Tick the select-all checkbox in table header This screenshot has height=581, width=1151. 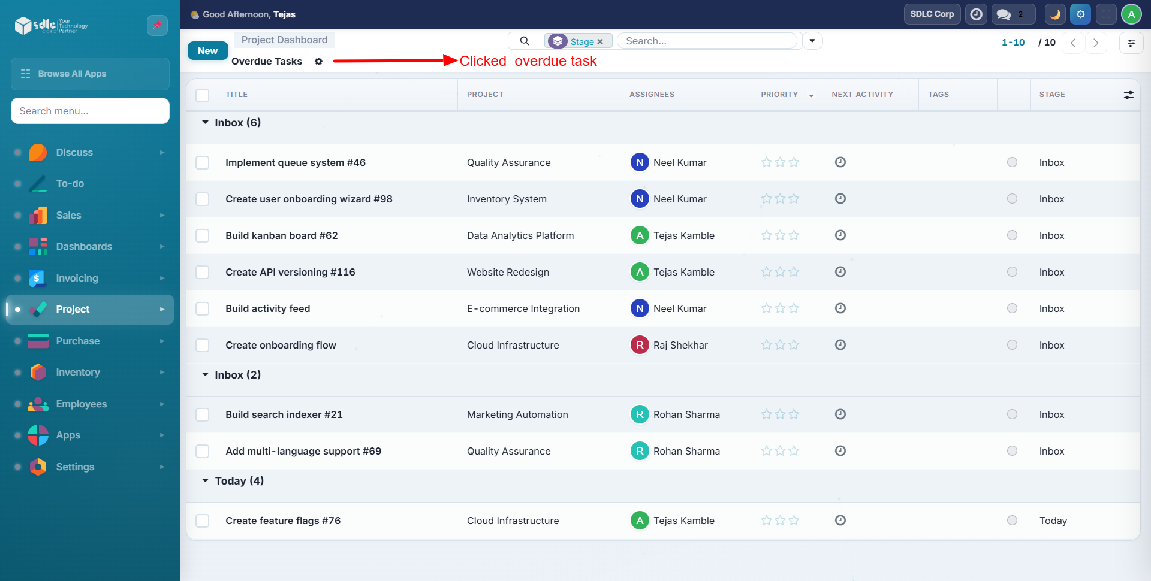coord(203,95)
